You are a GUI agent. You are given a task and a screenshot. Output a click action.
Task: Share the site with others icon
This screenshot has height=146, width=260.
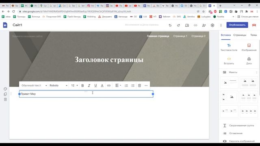tap(204, 25)
